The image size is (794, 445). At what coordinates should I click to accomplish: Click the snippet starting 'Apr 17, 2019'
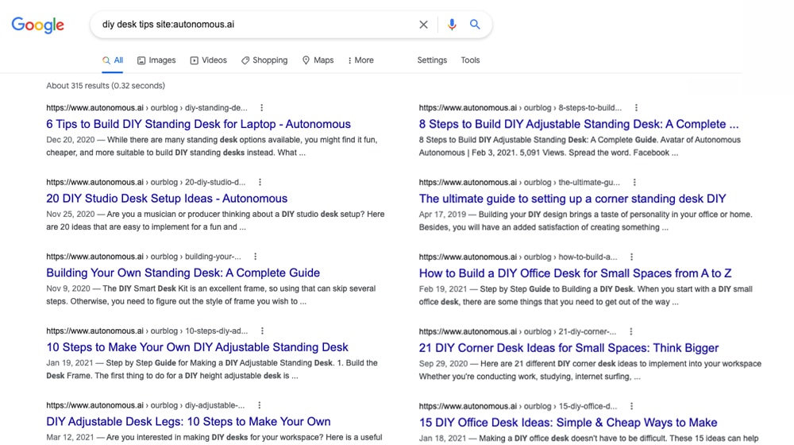[585, 221]
